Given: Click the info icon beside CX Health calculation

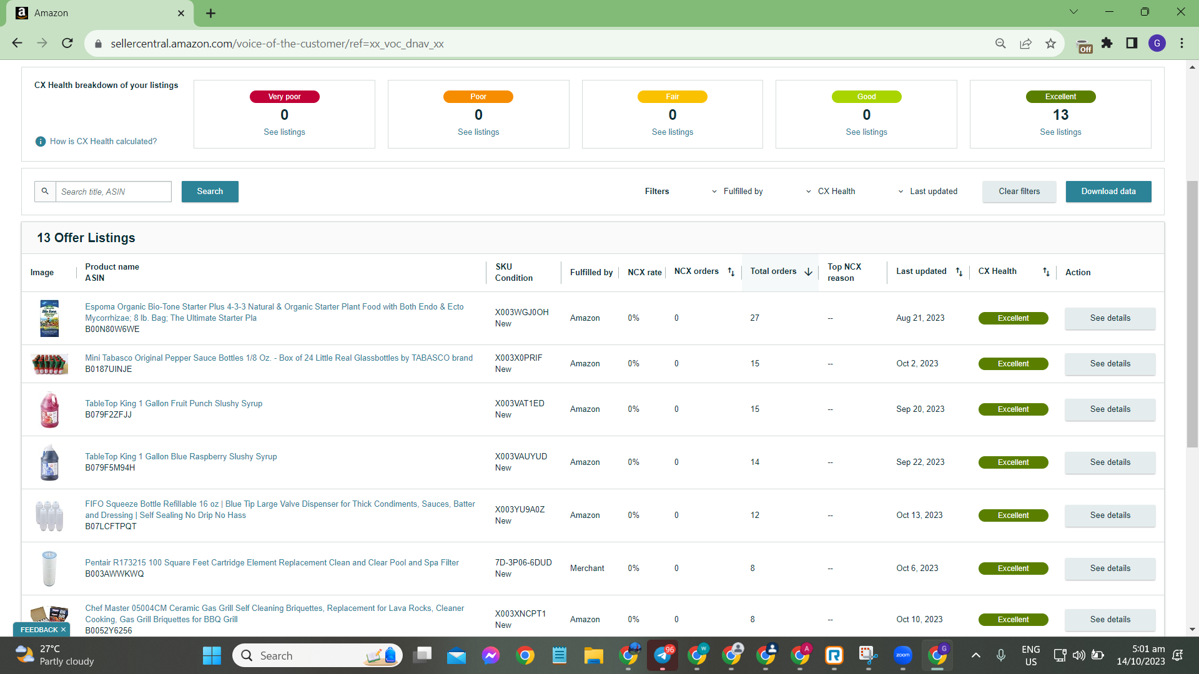Looking at the screenshot, I should click(41, 142).
